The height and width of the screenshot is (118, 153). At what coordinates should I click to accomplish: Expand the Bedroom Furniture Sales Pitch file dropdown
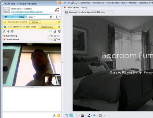(x=112, y=12)
